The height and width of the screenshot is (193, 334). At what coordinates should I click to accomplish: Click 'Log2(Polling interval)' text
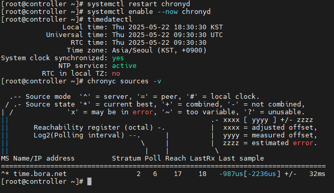tap(79, 135)
